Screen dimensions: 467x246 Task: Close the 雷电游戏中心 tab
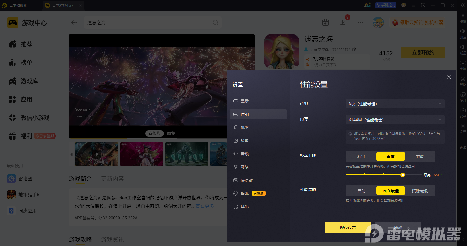[80, 5]
